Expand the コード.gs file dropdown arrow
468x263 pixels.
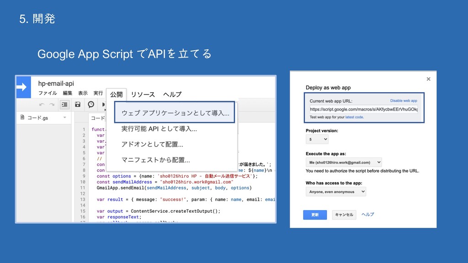point(65,117)
